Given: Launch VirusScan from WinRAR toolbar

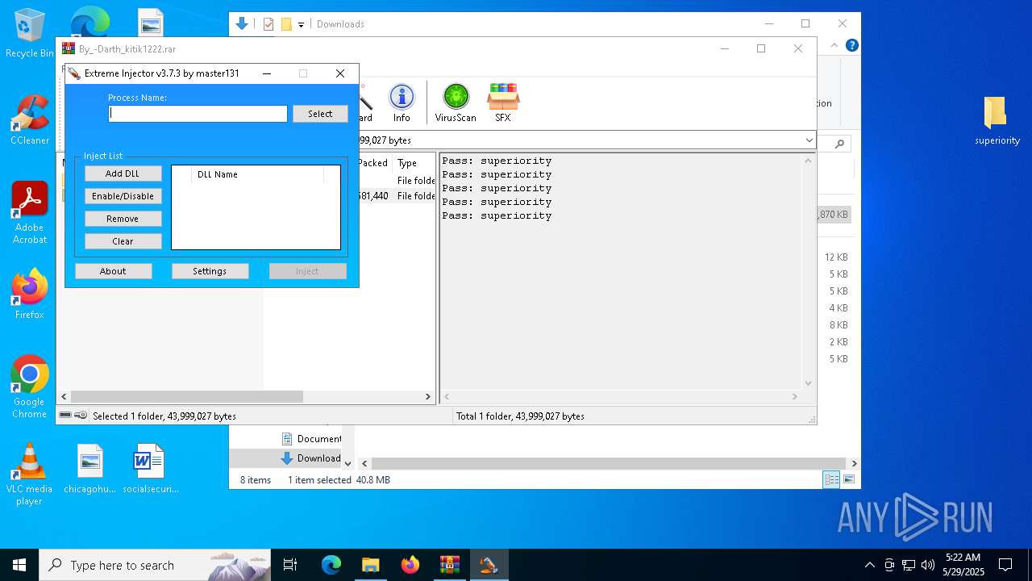Looking at the screenshot, I should click(456, 102).
